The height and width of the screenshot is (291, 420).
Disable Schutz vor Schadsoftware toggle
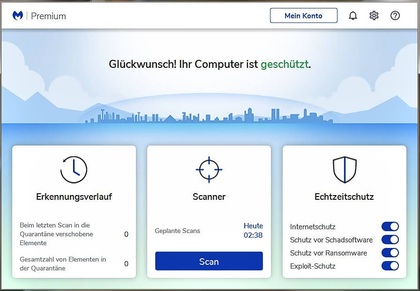click(390, 240)
